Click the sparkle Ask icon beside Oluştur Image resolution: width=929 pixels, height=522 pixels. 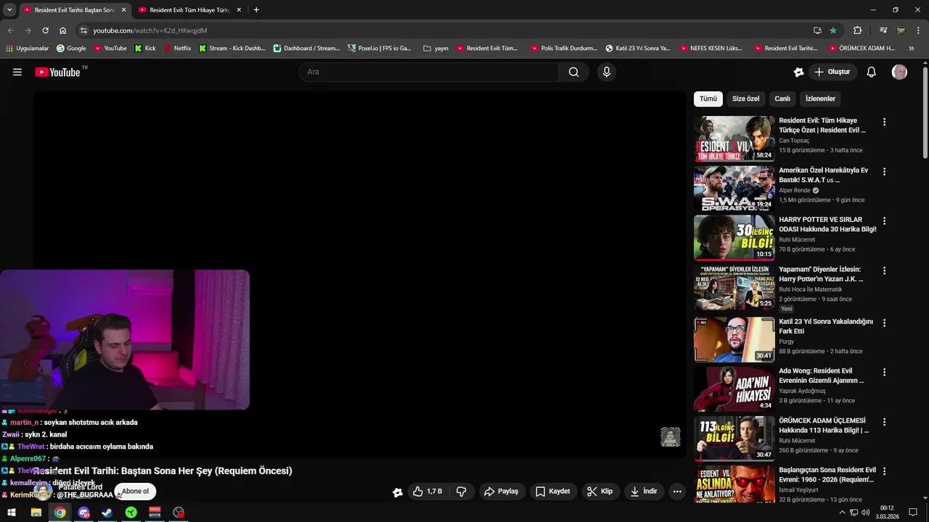click(798, 72)
